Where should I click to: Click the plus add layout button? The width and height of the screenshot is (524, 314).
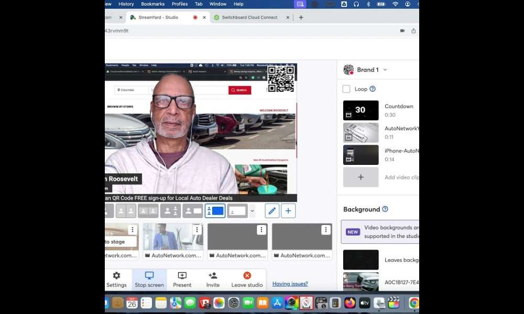(x=288, y=211)
